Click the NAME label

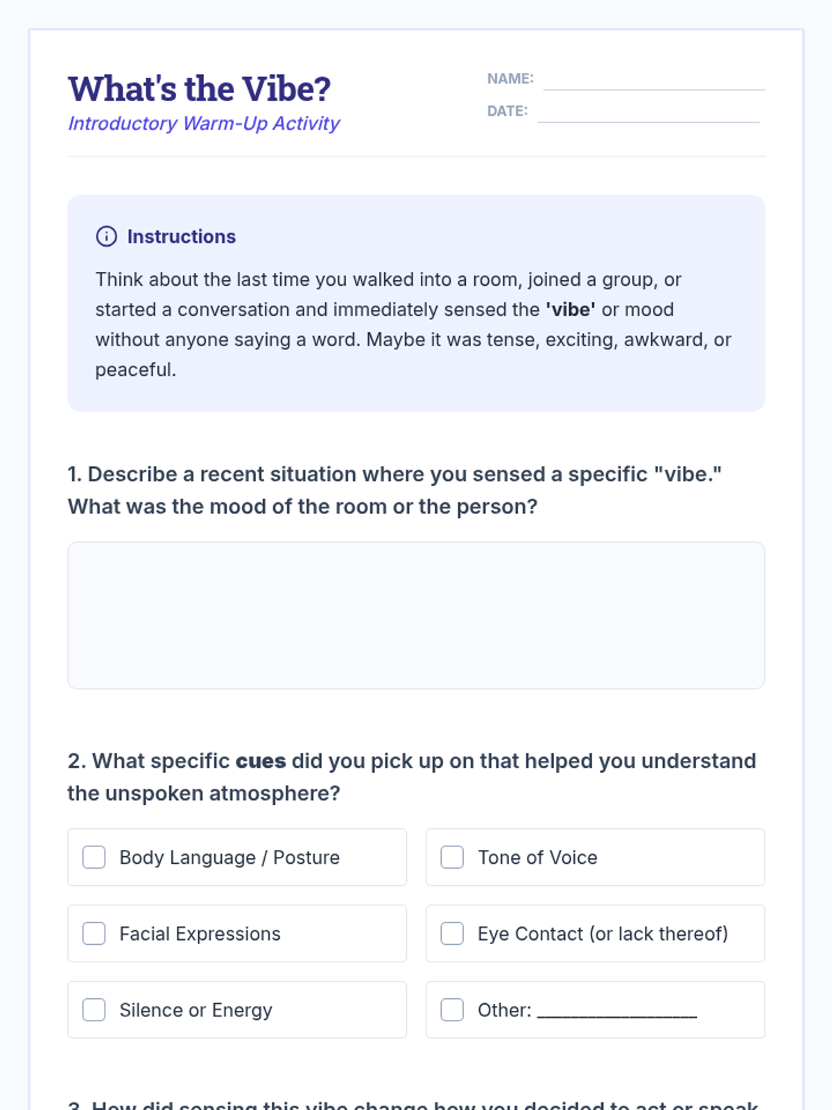click(510, 79)
